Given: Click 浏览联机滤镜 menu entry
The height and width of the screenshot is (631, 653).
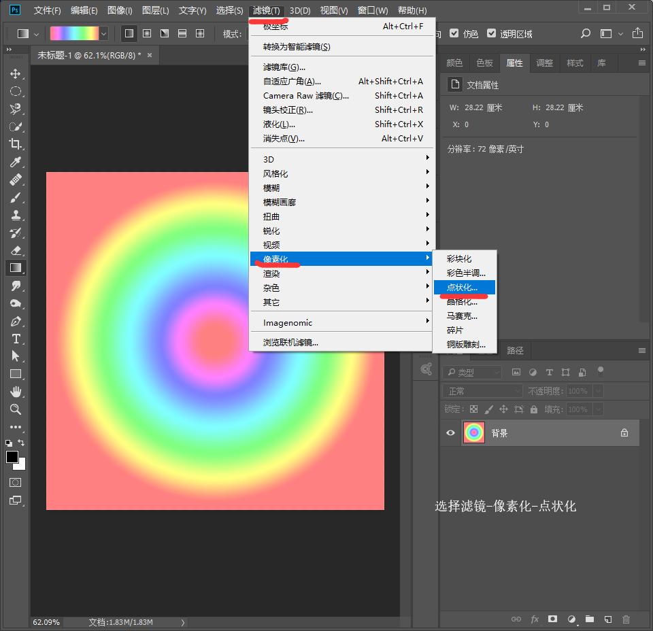Looking at the screenshot, I should [290, 343].
